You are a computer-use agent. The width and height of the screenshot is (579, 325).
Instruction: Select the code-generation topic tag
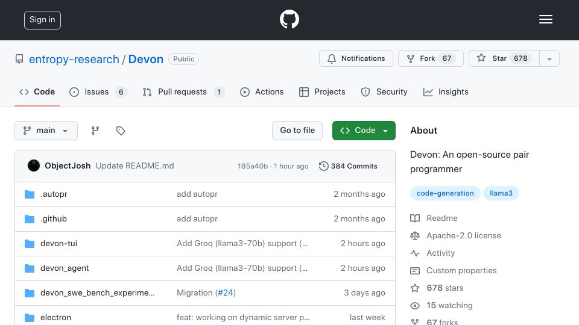coord(445,193)
